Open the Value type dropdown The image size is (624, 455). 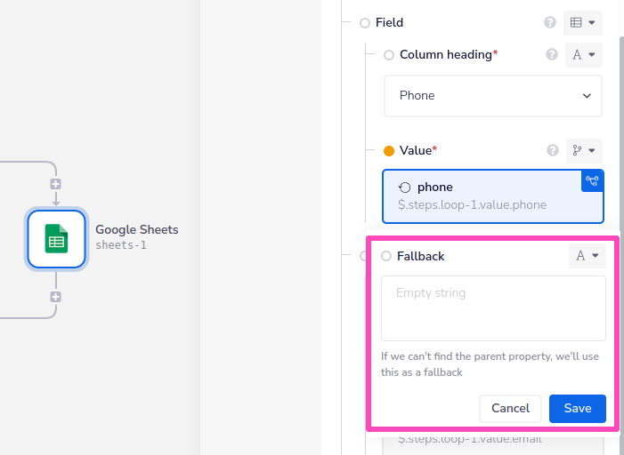584,151
